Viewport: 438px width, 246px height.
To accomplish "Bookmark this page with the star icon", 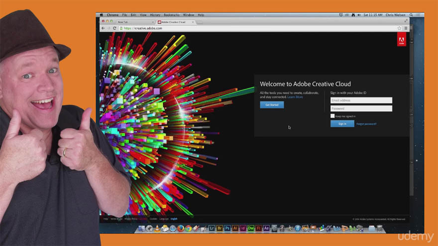I will point(399,28).
